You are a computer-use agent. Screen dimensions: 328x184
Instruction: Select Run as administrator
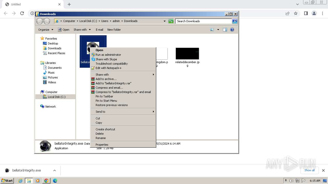coord(123,55)
